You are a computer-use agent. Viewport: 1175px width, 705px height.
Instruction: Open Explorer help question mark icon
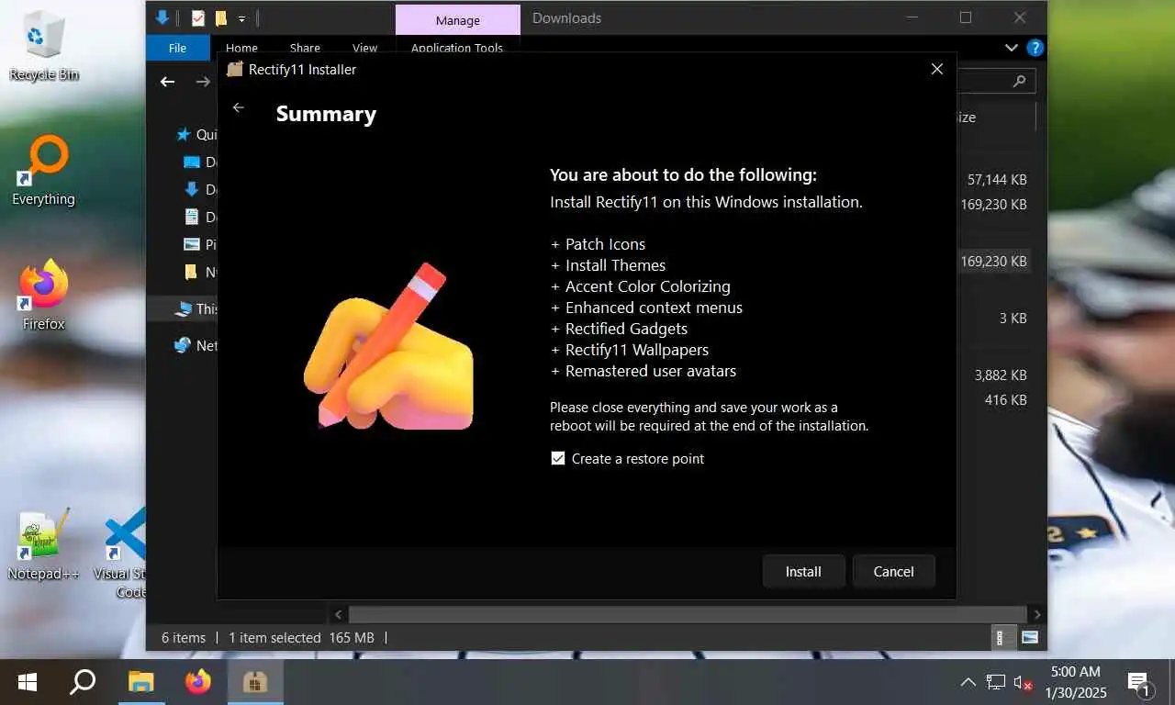[1035, 48]
